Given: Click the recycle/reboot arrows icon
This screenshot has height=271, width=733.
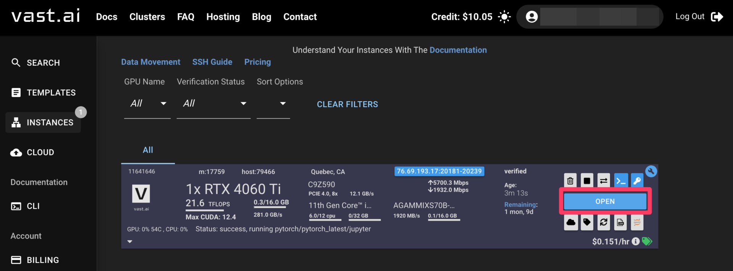Looking at the screenshot, I should 604,222.
